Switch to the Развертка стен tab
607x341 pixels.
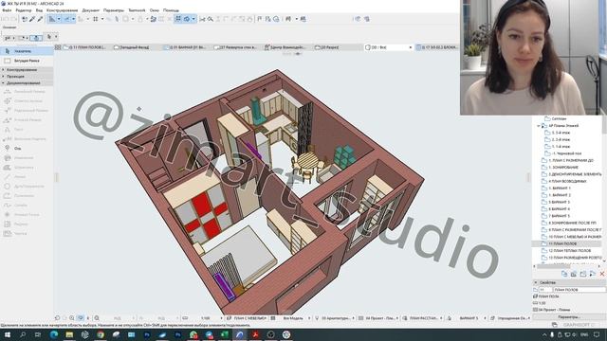click(x=237, y=47)
